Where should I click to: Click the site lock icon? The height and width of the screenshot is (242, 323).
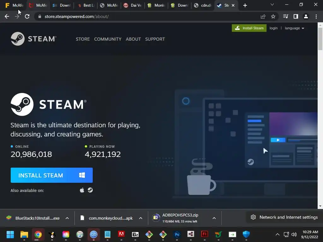point(40,16)
